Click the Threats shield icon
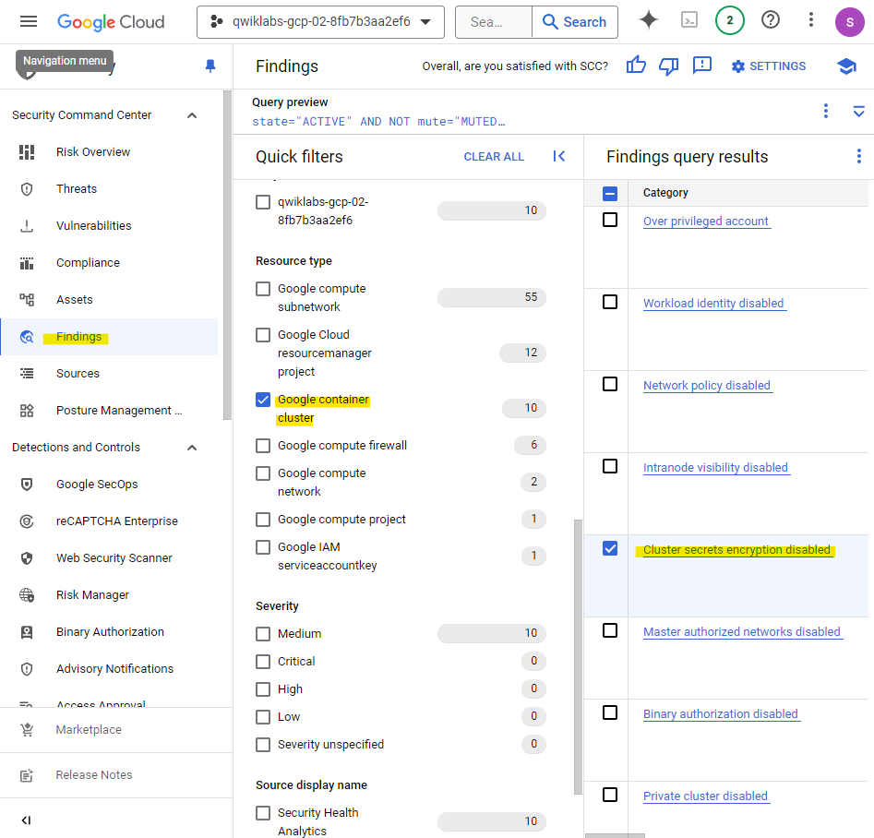874x838 pixels. (x=27, y=189)
